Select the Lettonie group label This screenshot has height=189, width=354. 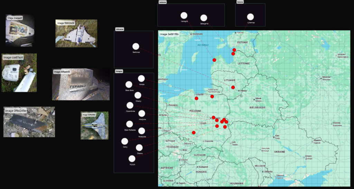click(x=162, y=2)
